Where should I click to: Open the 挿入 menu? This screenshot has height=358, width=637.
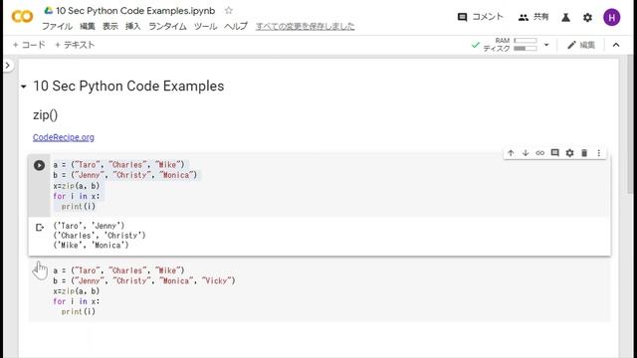click(x=132, y=27)
